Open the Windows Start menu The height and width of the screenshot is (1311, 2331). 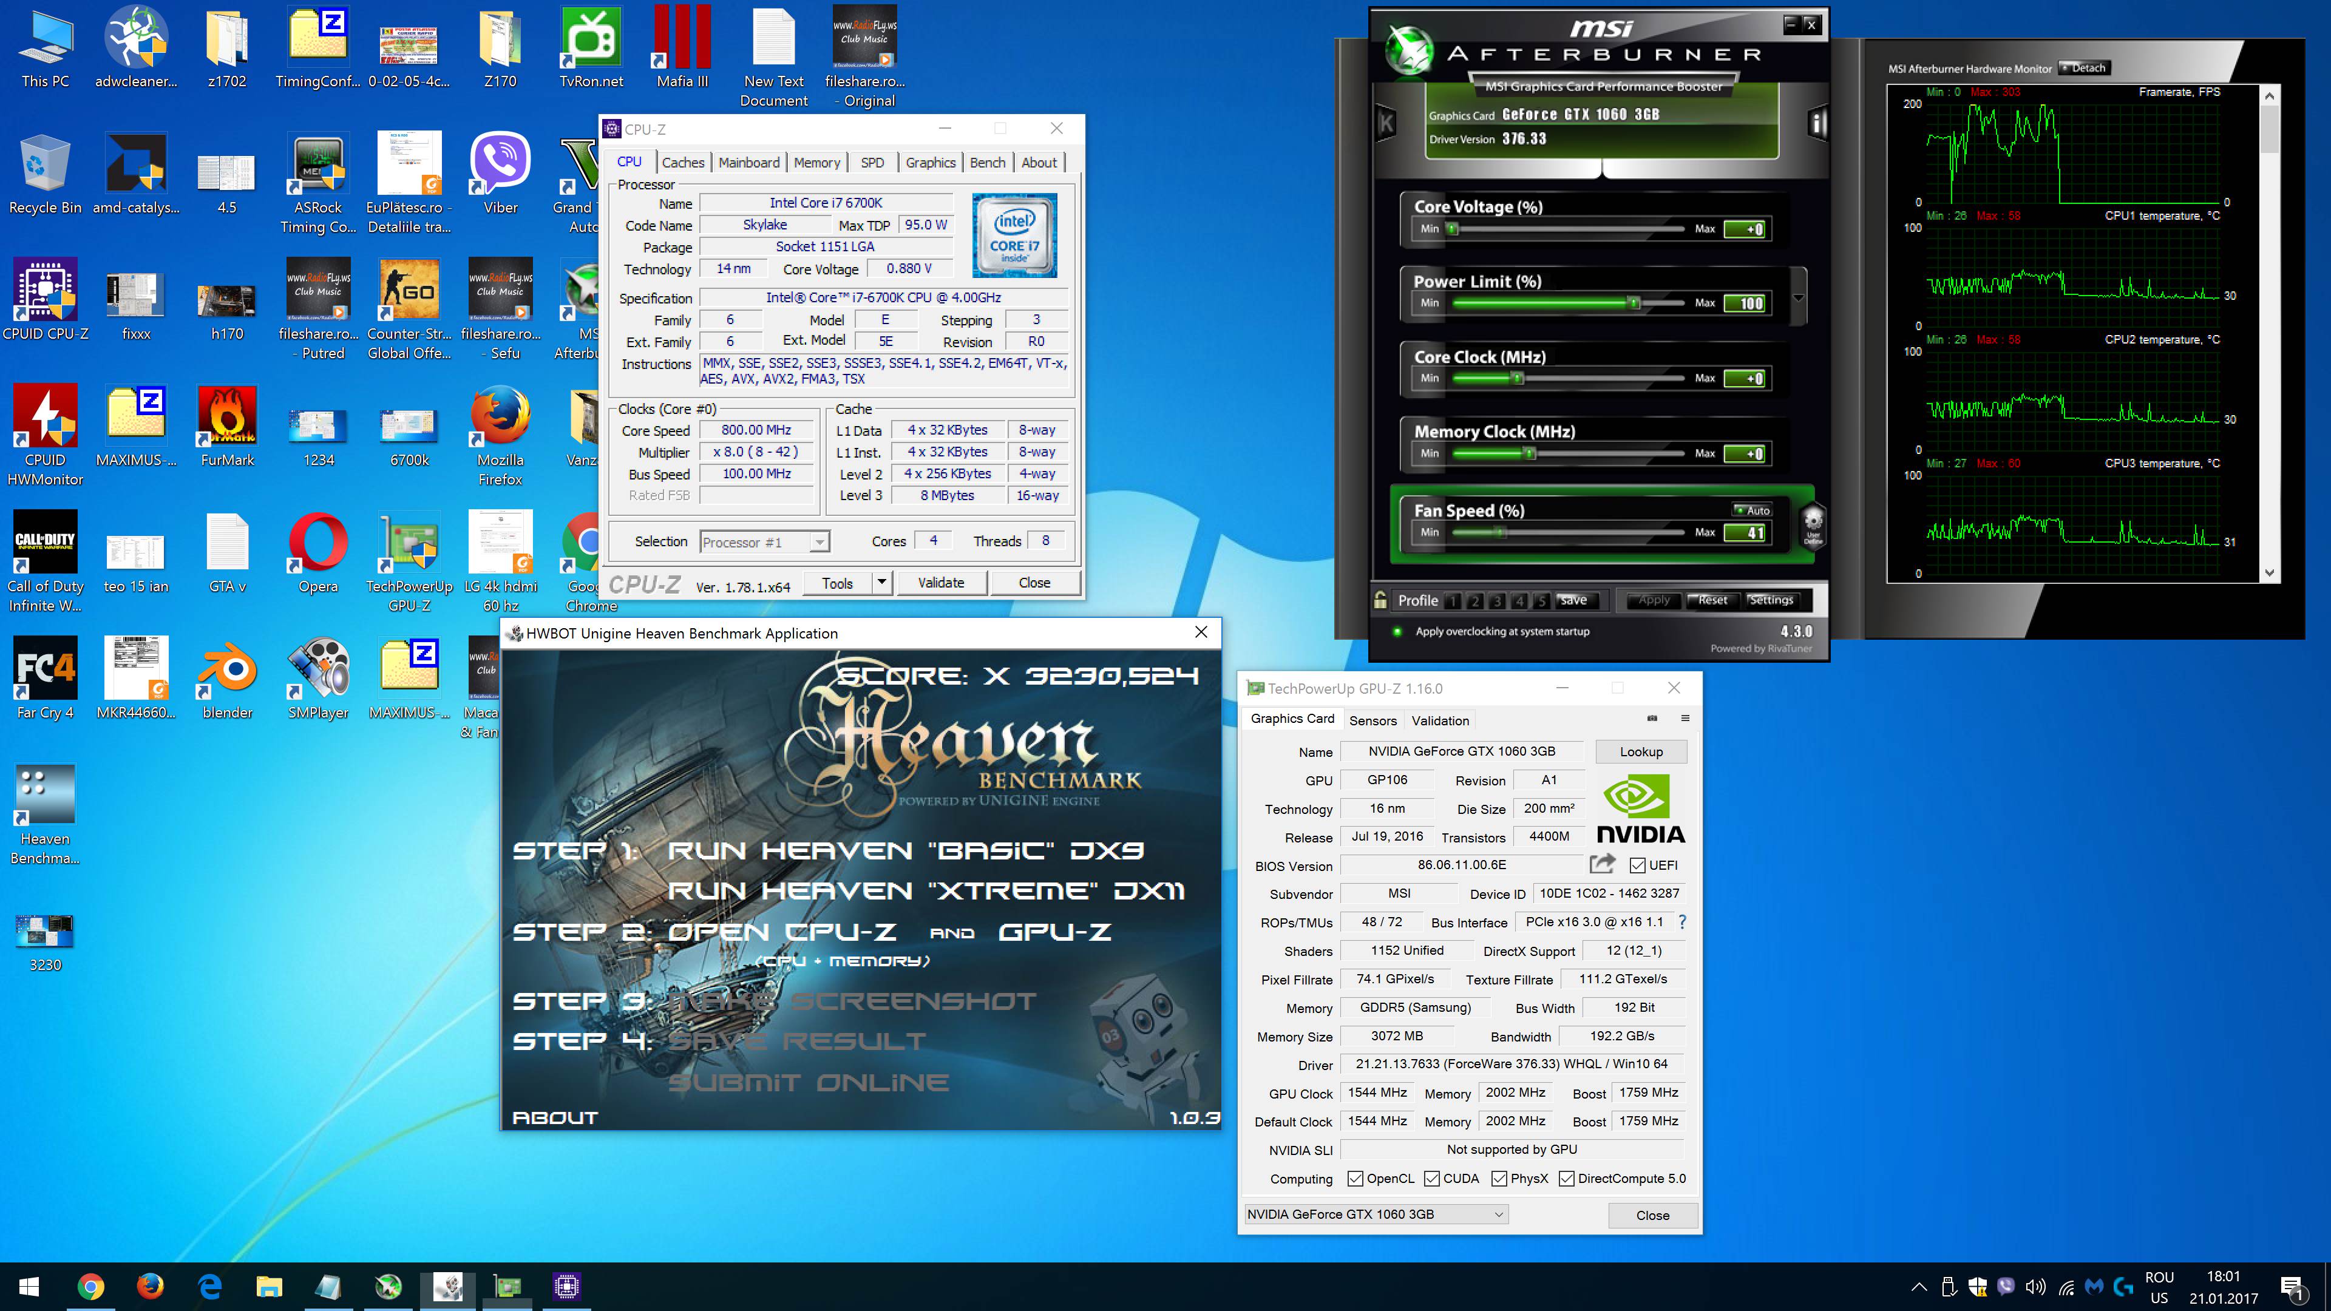(x=29, y=1287)
